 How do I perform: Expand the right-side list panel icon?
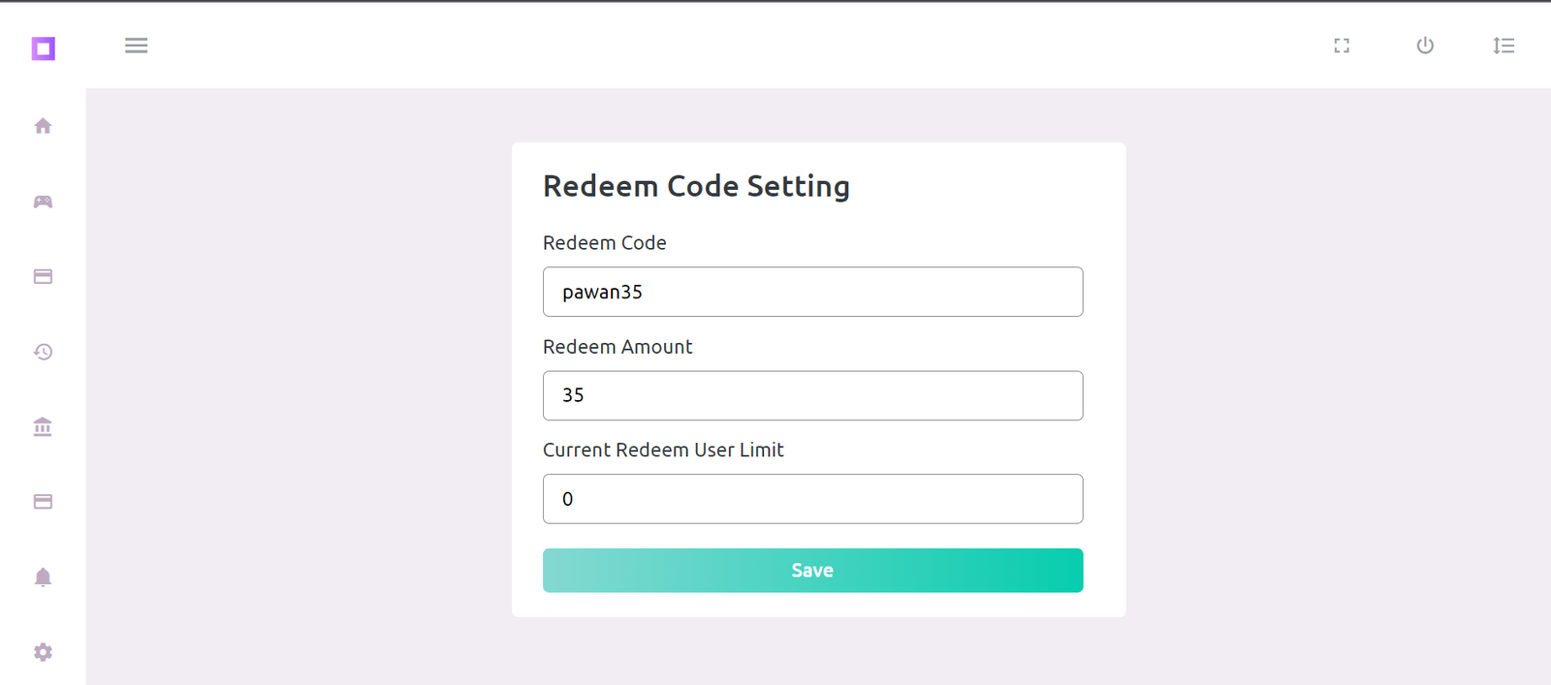tap(1504, 46)
